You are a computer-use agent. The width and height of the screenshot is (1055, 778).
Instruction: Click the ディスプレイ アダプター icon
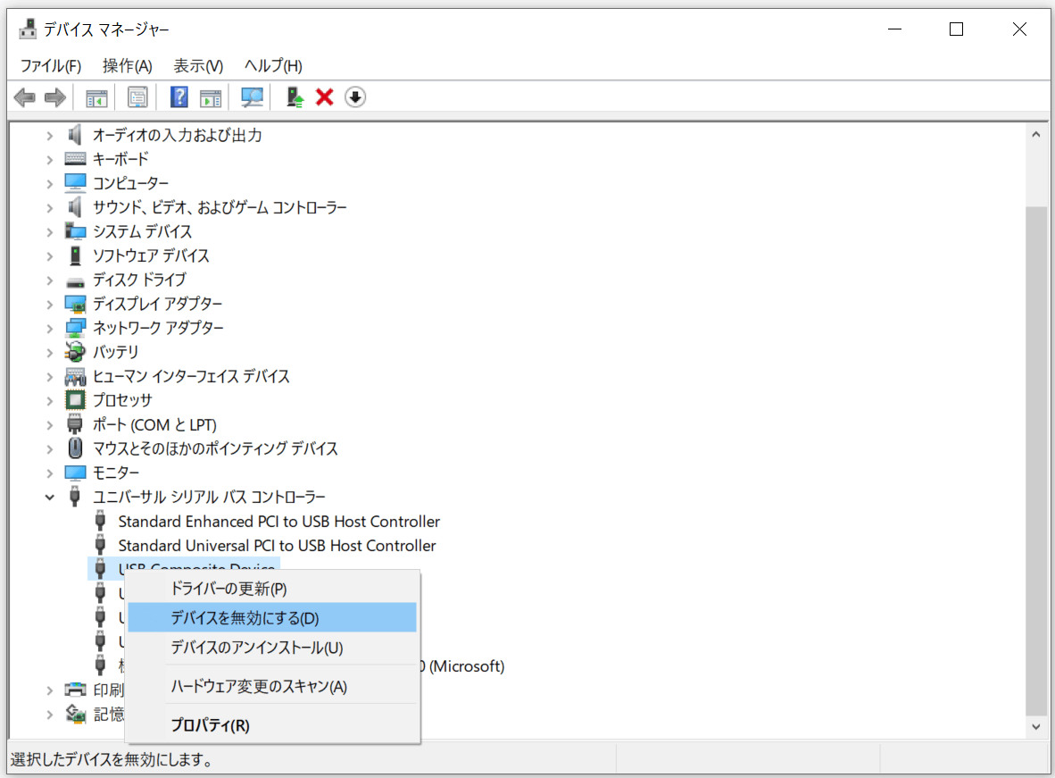(x=75, y=304)
